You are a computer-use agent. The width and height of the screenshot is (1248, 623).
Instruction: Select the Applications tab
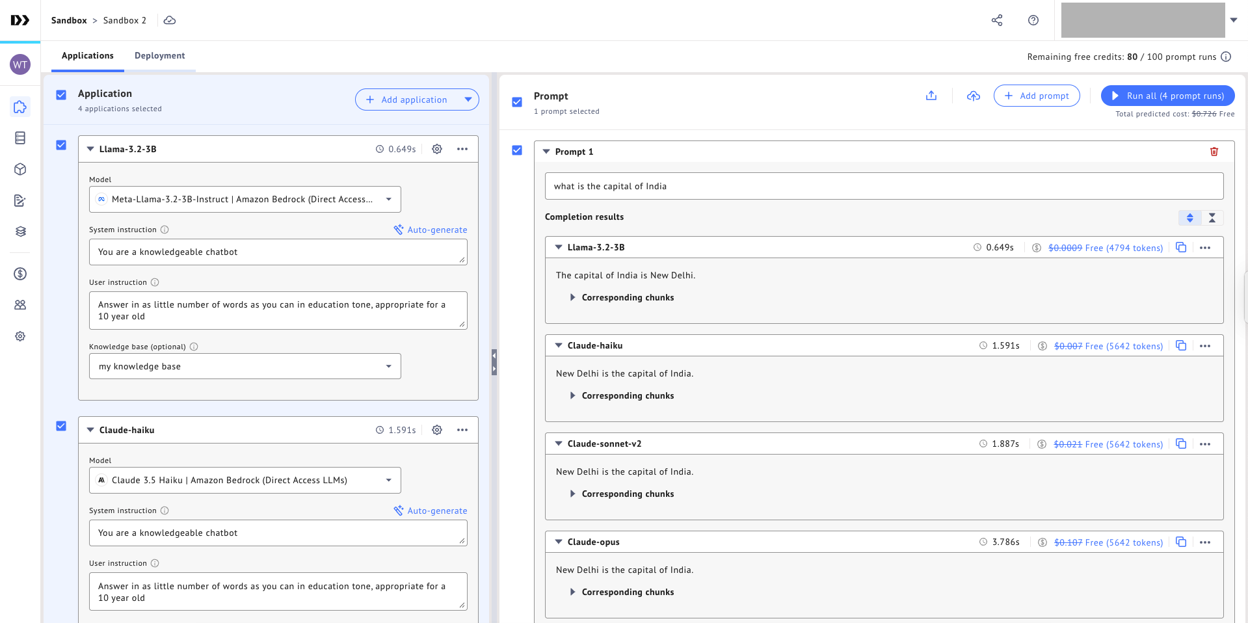(87, 55)
